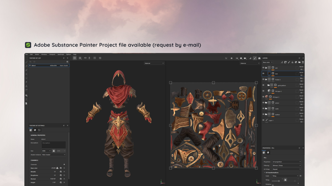Select the active brush mode icon

point(255,58)
